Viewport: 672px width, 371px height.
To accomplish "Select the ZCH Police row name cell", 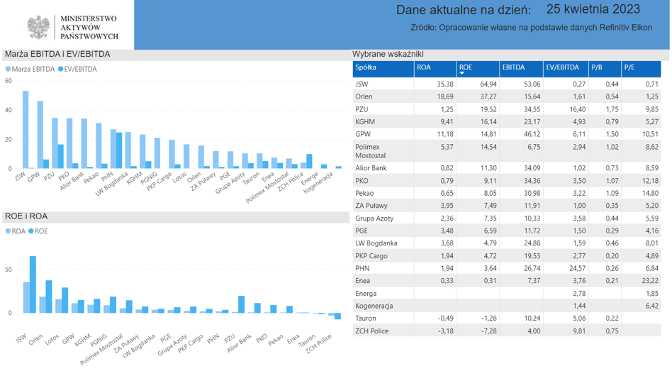I will (383, 331).
